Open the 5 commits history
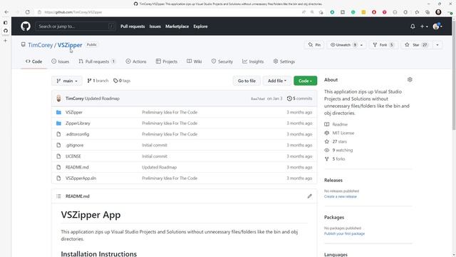Image resolution: width=456 pixels, height=257 pixels. (x=299, y=99)
